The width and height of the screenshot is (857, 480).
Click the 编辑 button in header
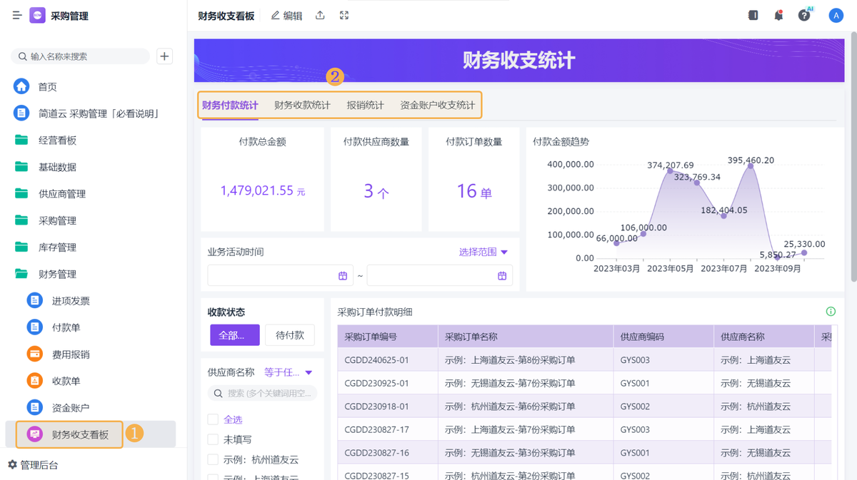(286, 16)
